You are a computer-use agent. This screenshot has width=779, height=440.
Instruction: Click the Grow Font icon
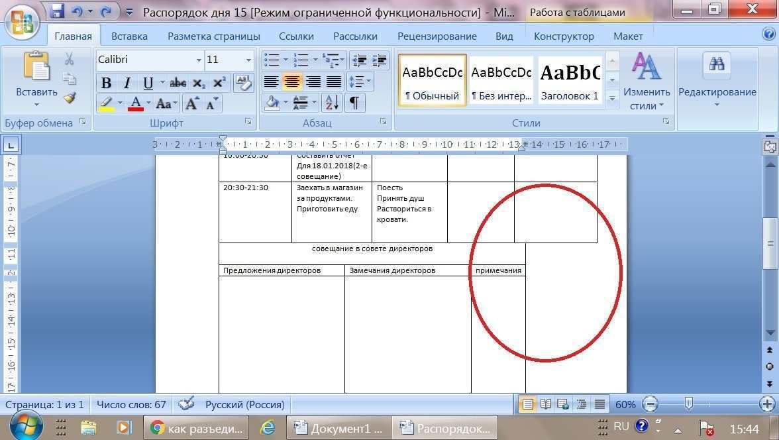tap(191, 103)
